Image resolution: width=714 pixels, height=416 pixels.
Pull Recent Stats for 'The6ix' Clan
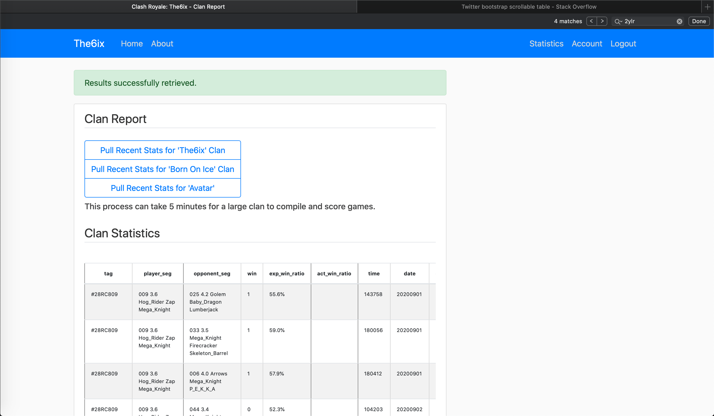(162, 150)
